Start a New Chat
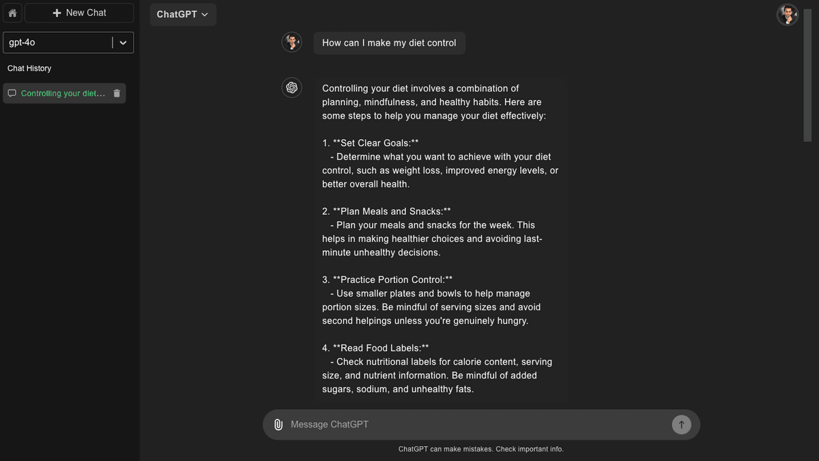This screenshot has height=461, width=819. [79, 13]
